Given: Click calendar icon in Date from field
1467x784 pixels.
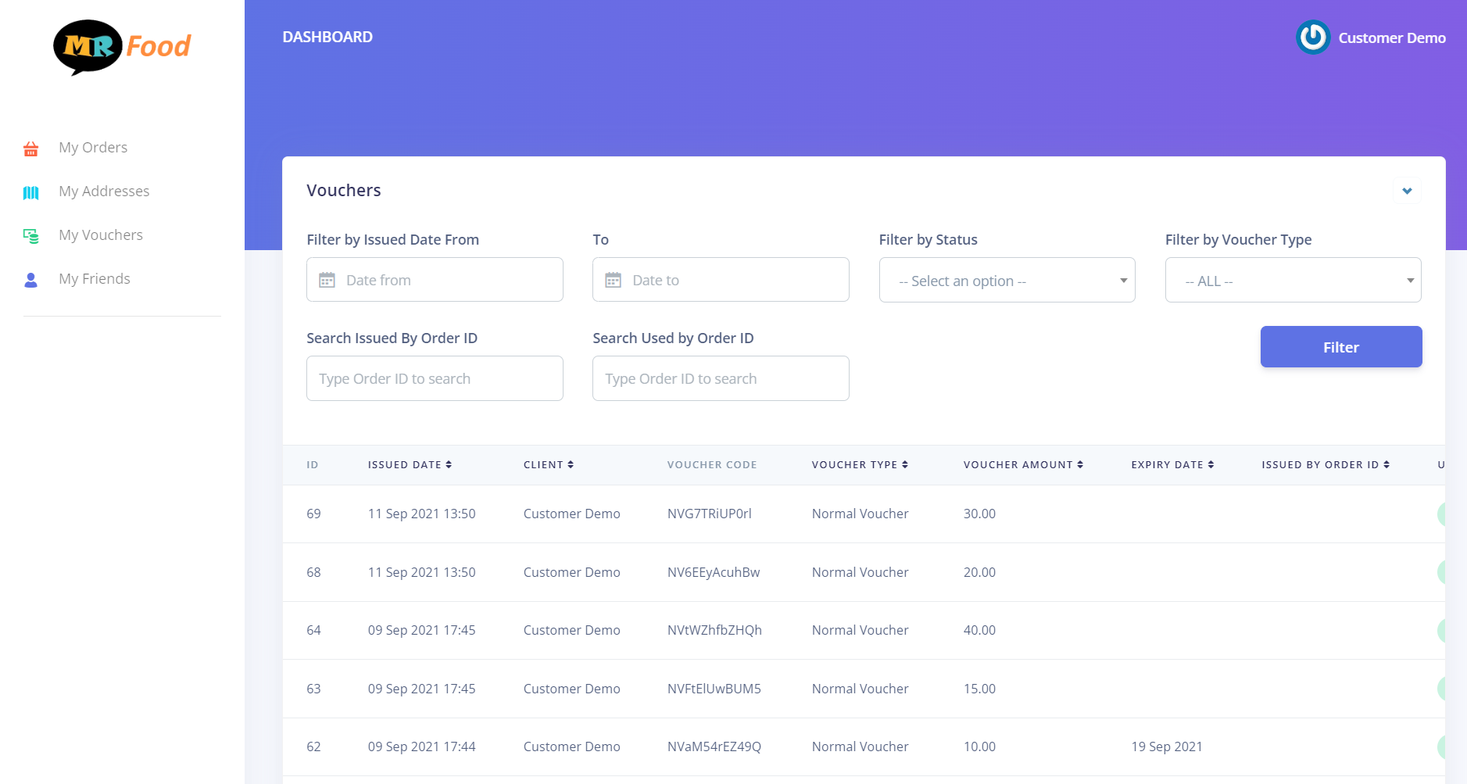Looking at the screenshot, I should (327, 280).
